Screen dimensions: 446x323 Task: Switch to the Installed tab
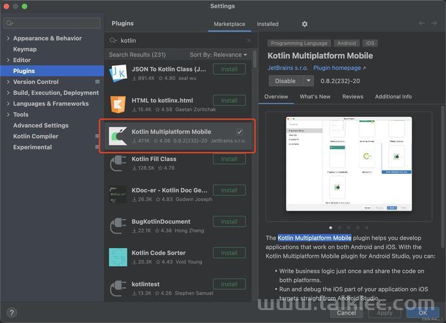268,24
